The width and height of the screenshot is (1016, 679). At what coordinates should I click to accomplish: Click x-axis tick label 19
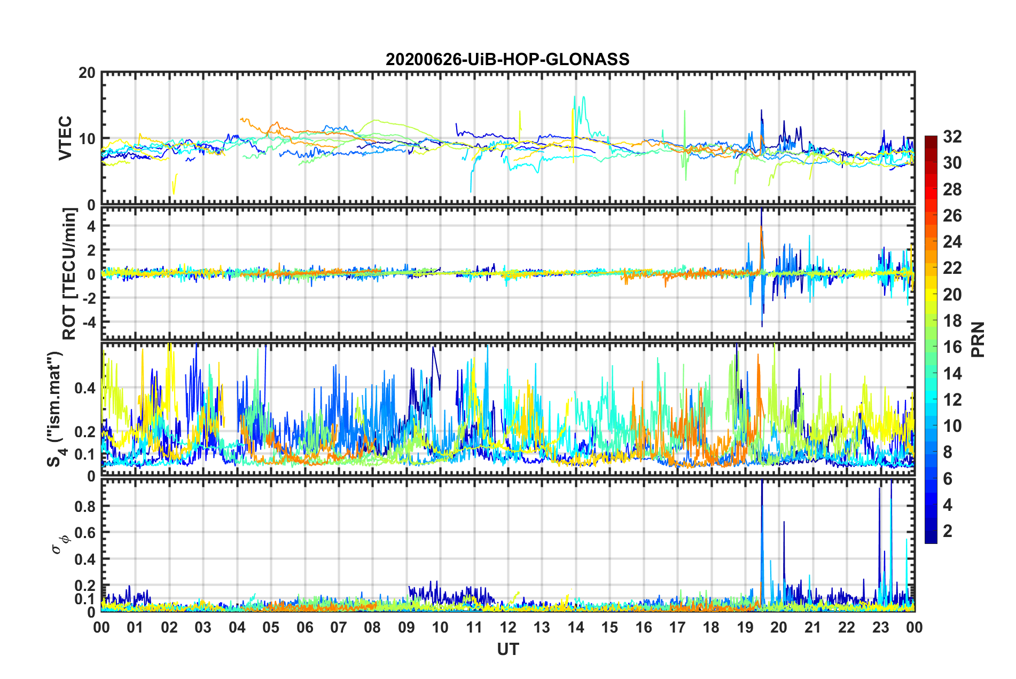pos(745,627)
